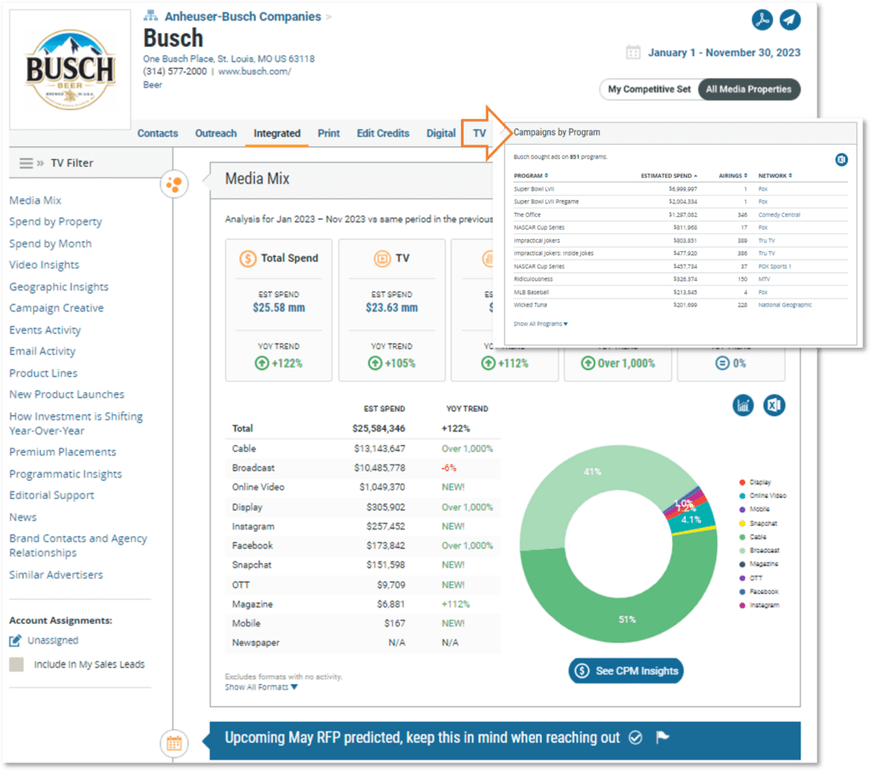The height and width of the screenshot is (771, 871).
Task: Click the 41% segment of the donut chart
Action: tap(592, 472)
